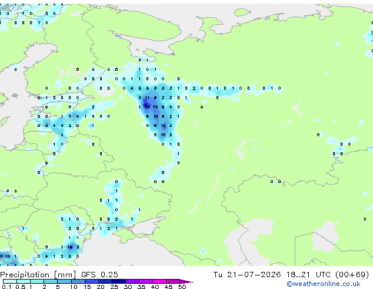Screen dimensions: 373x289
Task: Click the "40" legend label
Action: (x=155, y=287)
